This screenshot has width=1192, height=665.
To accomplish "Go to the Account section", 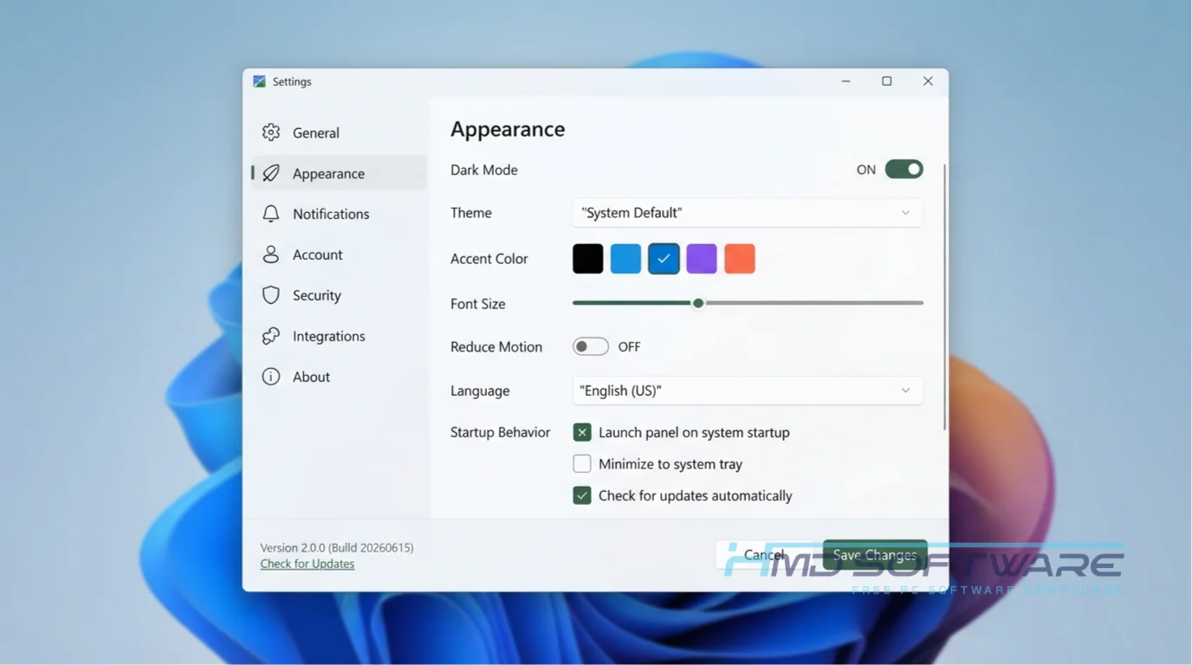I will (339, 255).
